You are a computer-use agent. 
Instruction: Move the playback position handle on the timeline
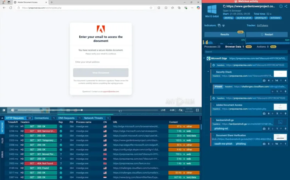[x=82, y=110]
